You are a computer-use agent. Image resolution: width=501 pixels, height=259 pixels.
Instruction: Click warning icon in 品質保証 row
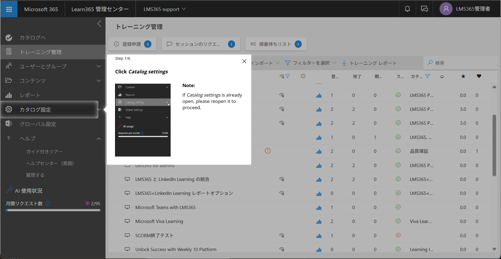pos(268,151)
